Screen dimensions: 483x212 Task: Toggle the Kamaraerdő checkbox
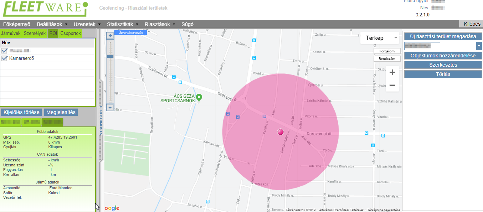tap(5, 58)
